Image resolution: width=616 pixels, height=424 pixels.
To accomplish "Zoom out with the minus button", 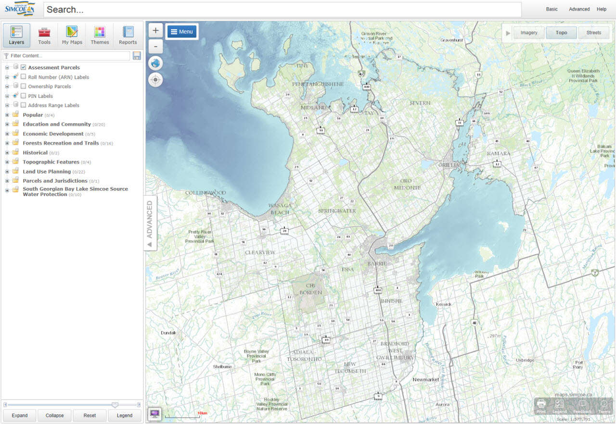I will (155, 47).
